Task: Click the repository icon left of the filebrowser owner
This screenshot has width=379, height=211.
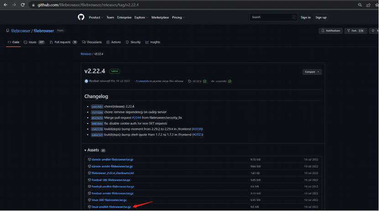Action: point(8,31)
